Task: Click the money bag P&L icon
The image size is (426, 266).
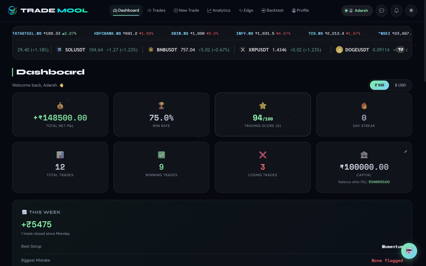Action: [60, 106]
